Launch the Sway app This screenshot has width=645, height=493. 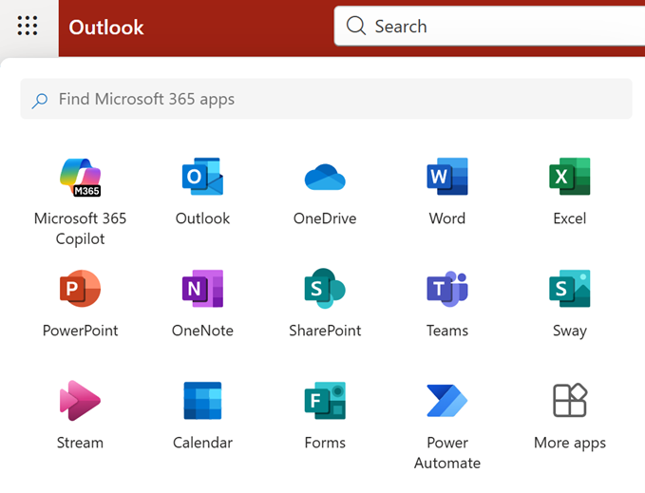point(569,290)
